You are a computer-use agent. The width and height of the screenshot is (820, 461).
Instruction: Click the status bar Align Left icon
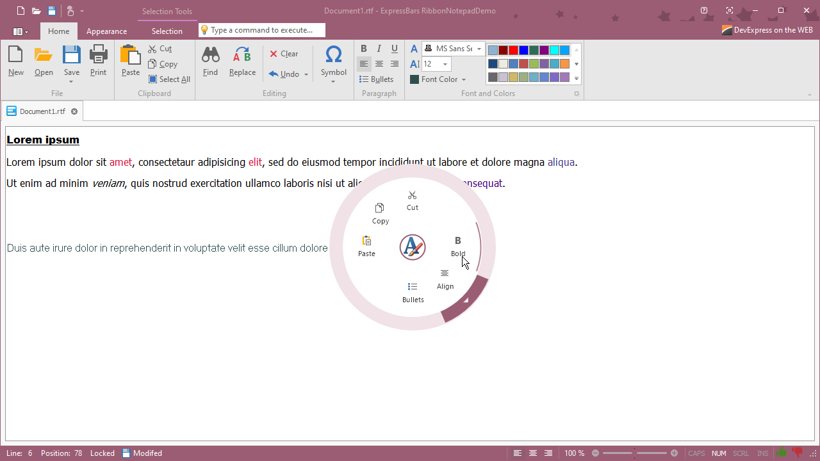pyautogui.click(x=518, y=453)
